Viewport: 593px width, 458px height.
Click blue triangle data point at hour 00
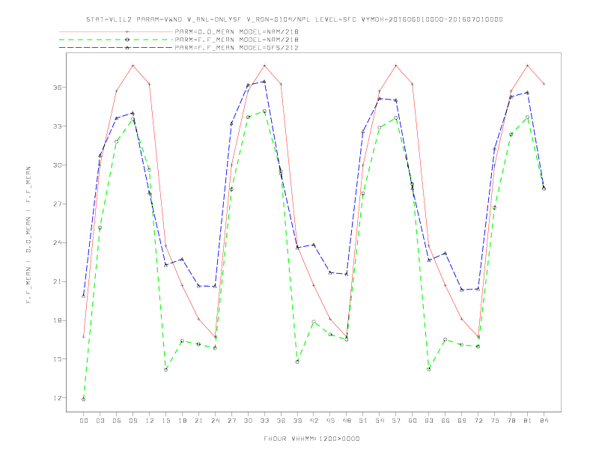[84, 296]
